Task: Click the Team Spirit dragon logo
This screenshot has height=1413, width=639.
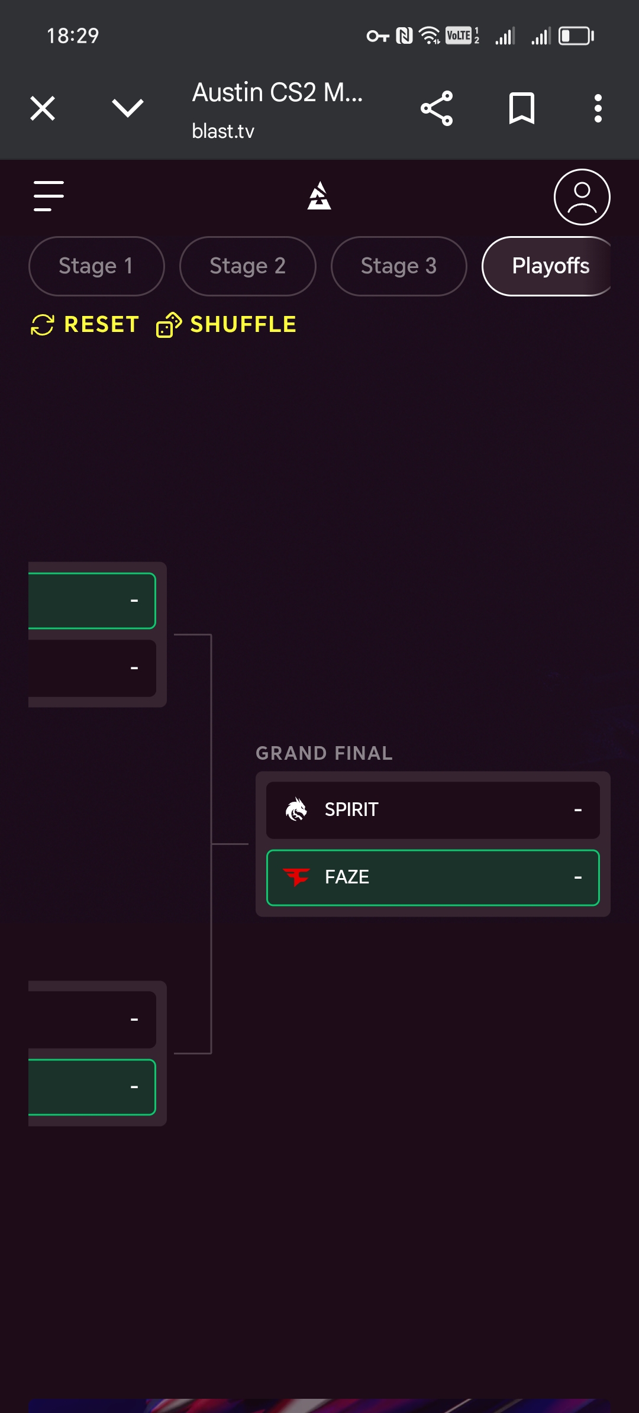Action: pos(296,809)
